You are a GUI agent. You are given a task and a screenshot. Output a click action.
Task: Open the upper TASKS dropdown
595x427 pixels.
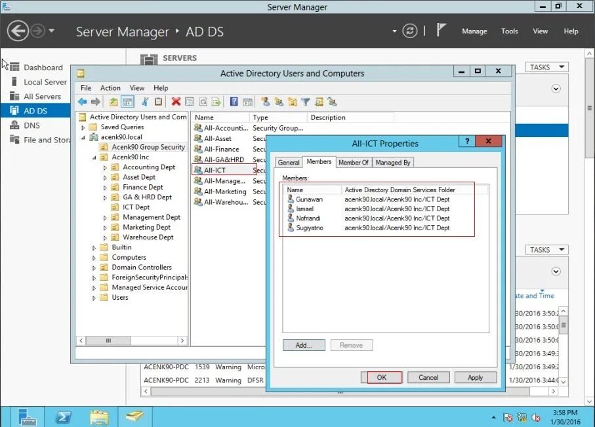(x=546, y=67)
